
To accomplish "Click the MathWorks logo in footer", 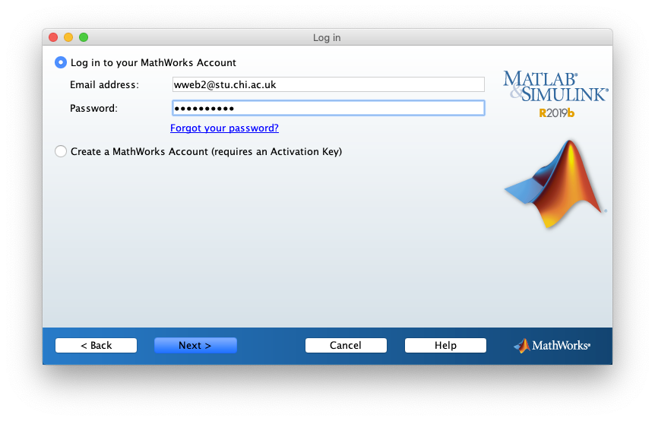I will pyautogui.click(x=552, y=346).
